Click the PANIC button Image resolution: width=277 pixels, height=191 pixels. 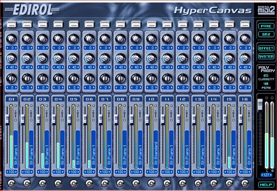click(266, 26)
